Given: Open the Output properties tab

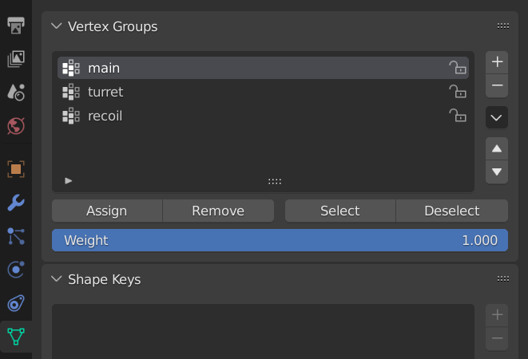Looking at the screenshot, I should [16, 26].
